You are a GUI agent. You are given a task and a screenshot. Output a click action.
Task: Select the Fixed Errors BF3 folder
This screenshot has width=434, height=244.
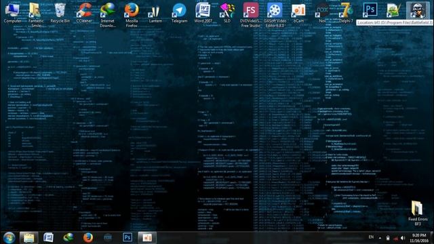coord(418,213)
